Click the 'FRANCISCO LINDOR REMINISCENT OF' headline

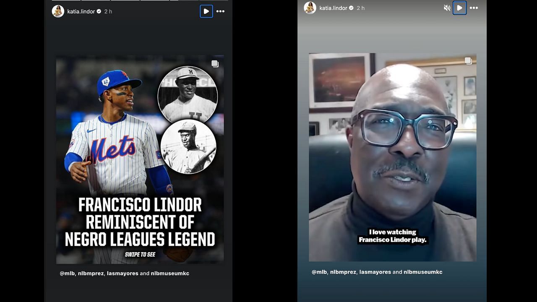tap(140, 213)
